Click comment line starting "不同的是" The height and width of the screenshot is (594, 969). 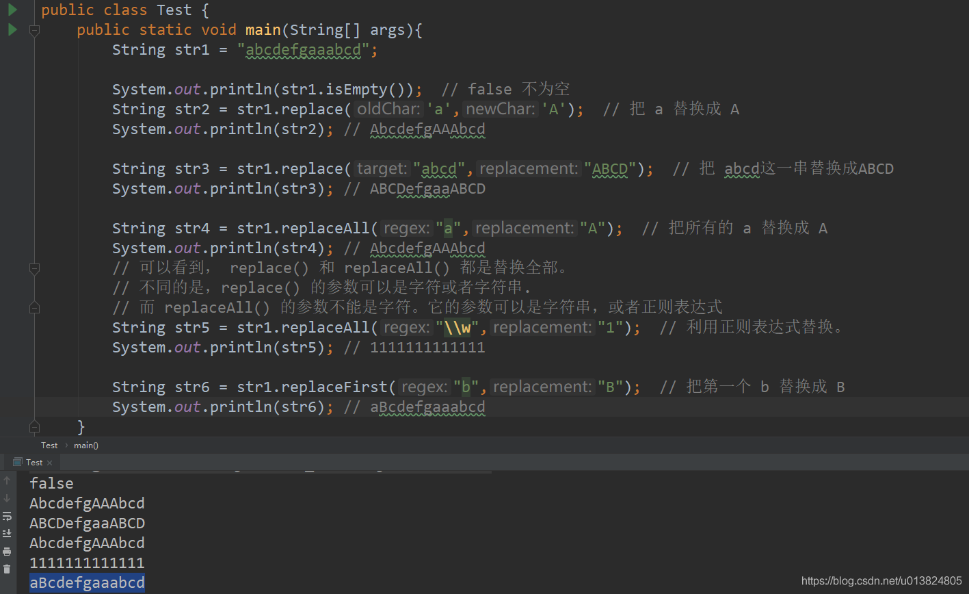322,288
